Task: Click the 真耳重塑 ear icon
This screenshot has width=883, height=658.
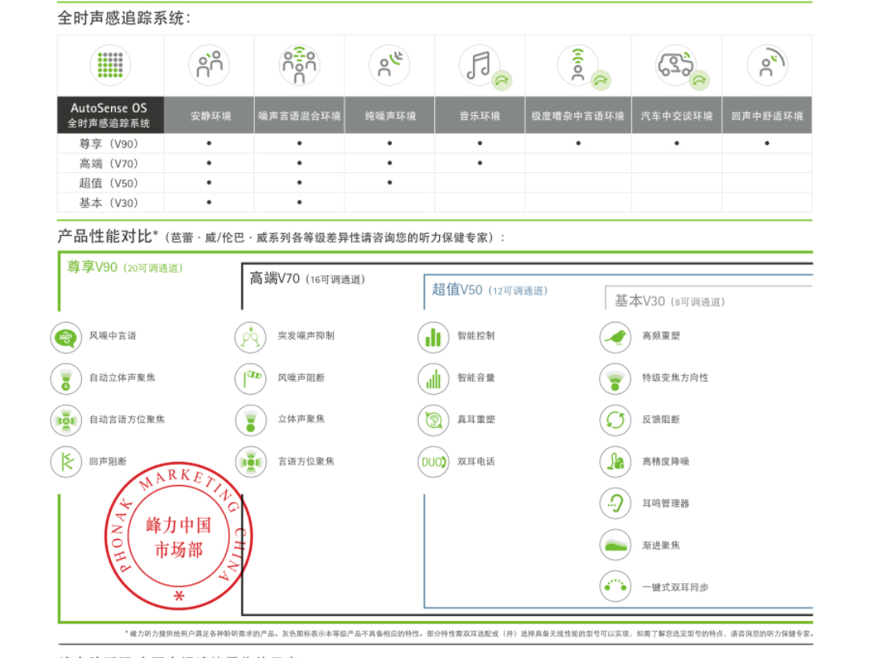Action: (433, 420)
